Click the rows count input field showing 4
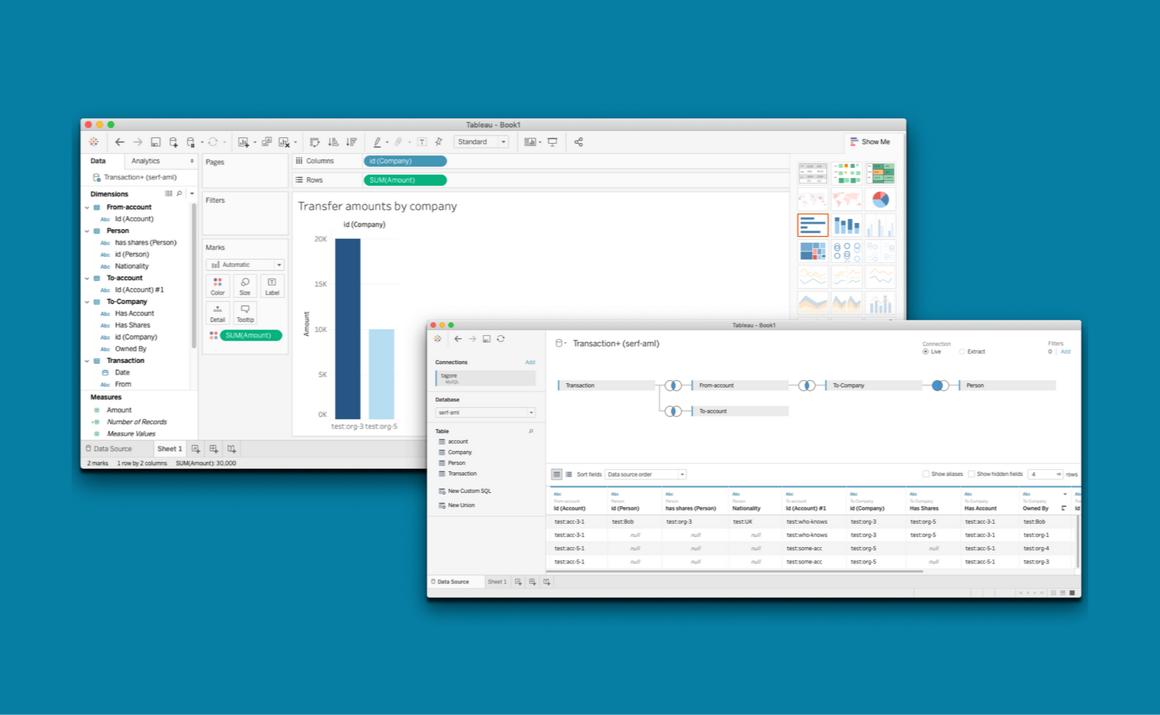The width and height of the screenshot is (1160, 715). [x=1046, y=474]
